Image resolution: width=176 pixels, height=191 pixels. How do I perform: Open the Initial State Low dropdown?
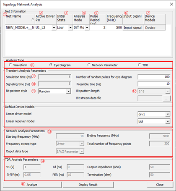(x=70, y=28)
